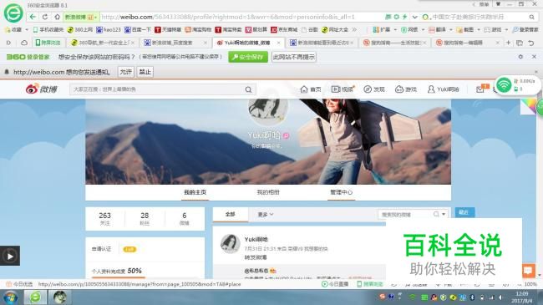The width and height of the screenshot is (543, 305).
Task: Go back with the browser back arrow
Action: tap(33, 17)
